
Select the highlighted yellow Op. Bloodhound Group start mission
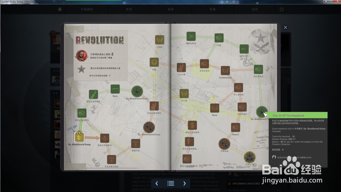(x=79, y=137)
